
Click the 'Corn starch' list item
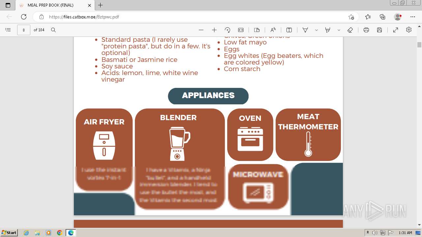coord(242,69)
